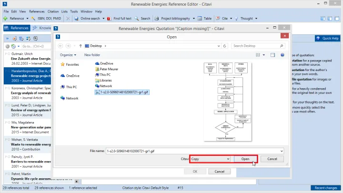Select the Gutmair, Ulrich reference
Viewport: 343px width, 193px height.
[x=27, y=59]
